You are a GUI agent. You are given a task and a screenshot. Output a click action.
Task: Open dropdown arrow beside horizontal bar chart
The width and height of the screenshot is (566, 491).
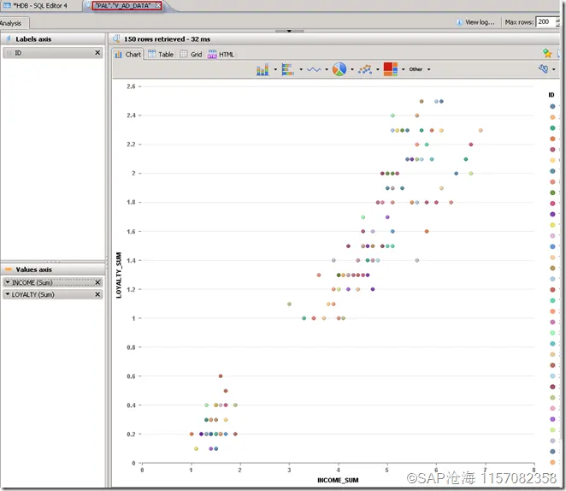point(301,69)
